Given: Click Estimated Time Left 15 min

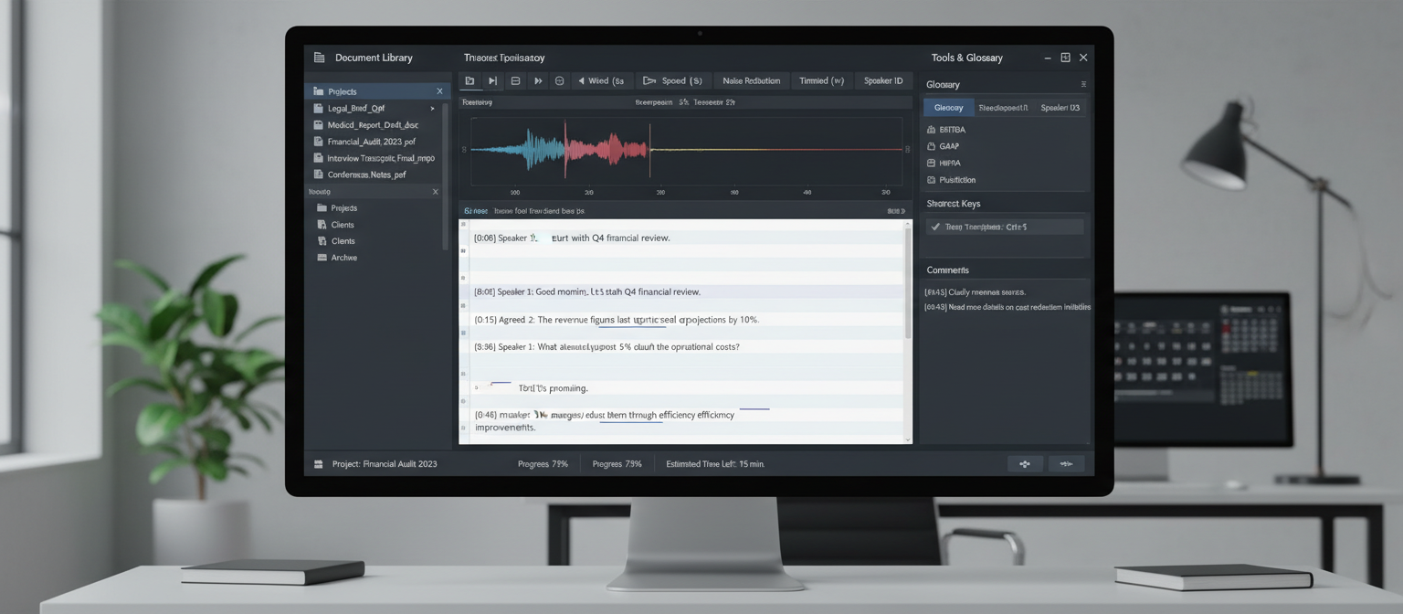Looking at the screenshot, I should coord(715,464).
